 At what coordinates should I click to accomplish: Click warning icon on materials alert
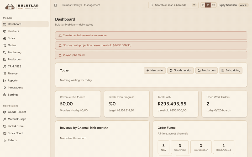click(60, 36)
